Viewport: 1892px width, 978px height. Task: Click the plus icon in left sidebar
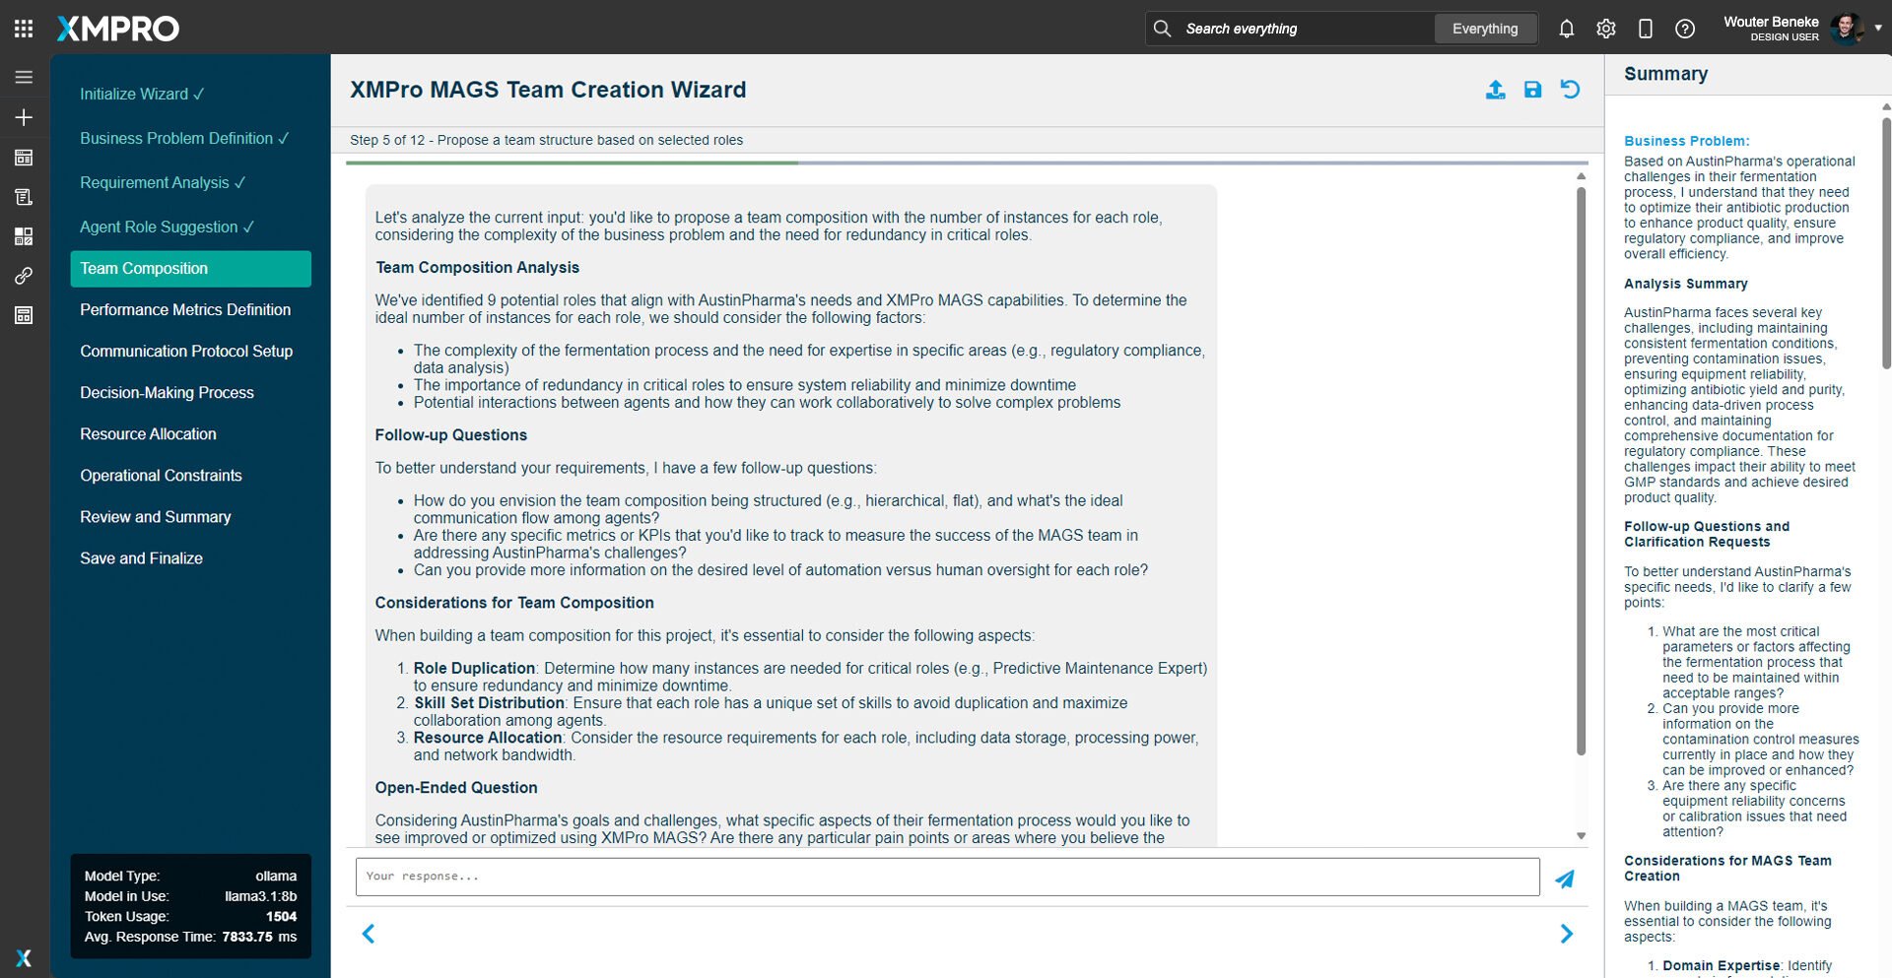24,117
